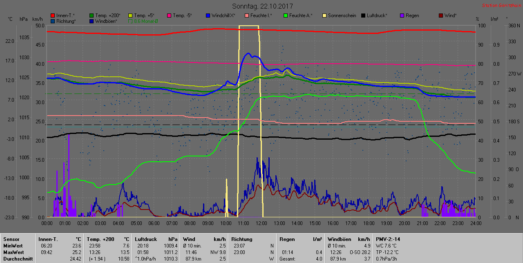Click the 'Sensor' row header
The width and height of the screenshot is (523, 263).
(11, 239)
